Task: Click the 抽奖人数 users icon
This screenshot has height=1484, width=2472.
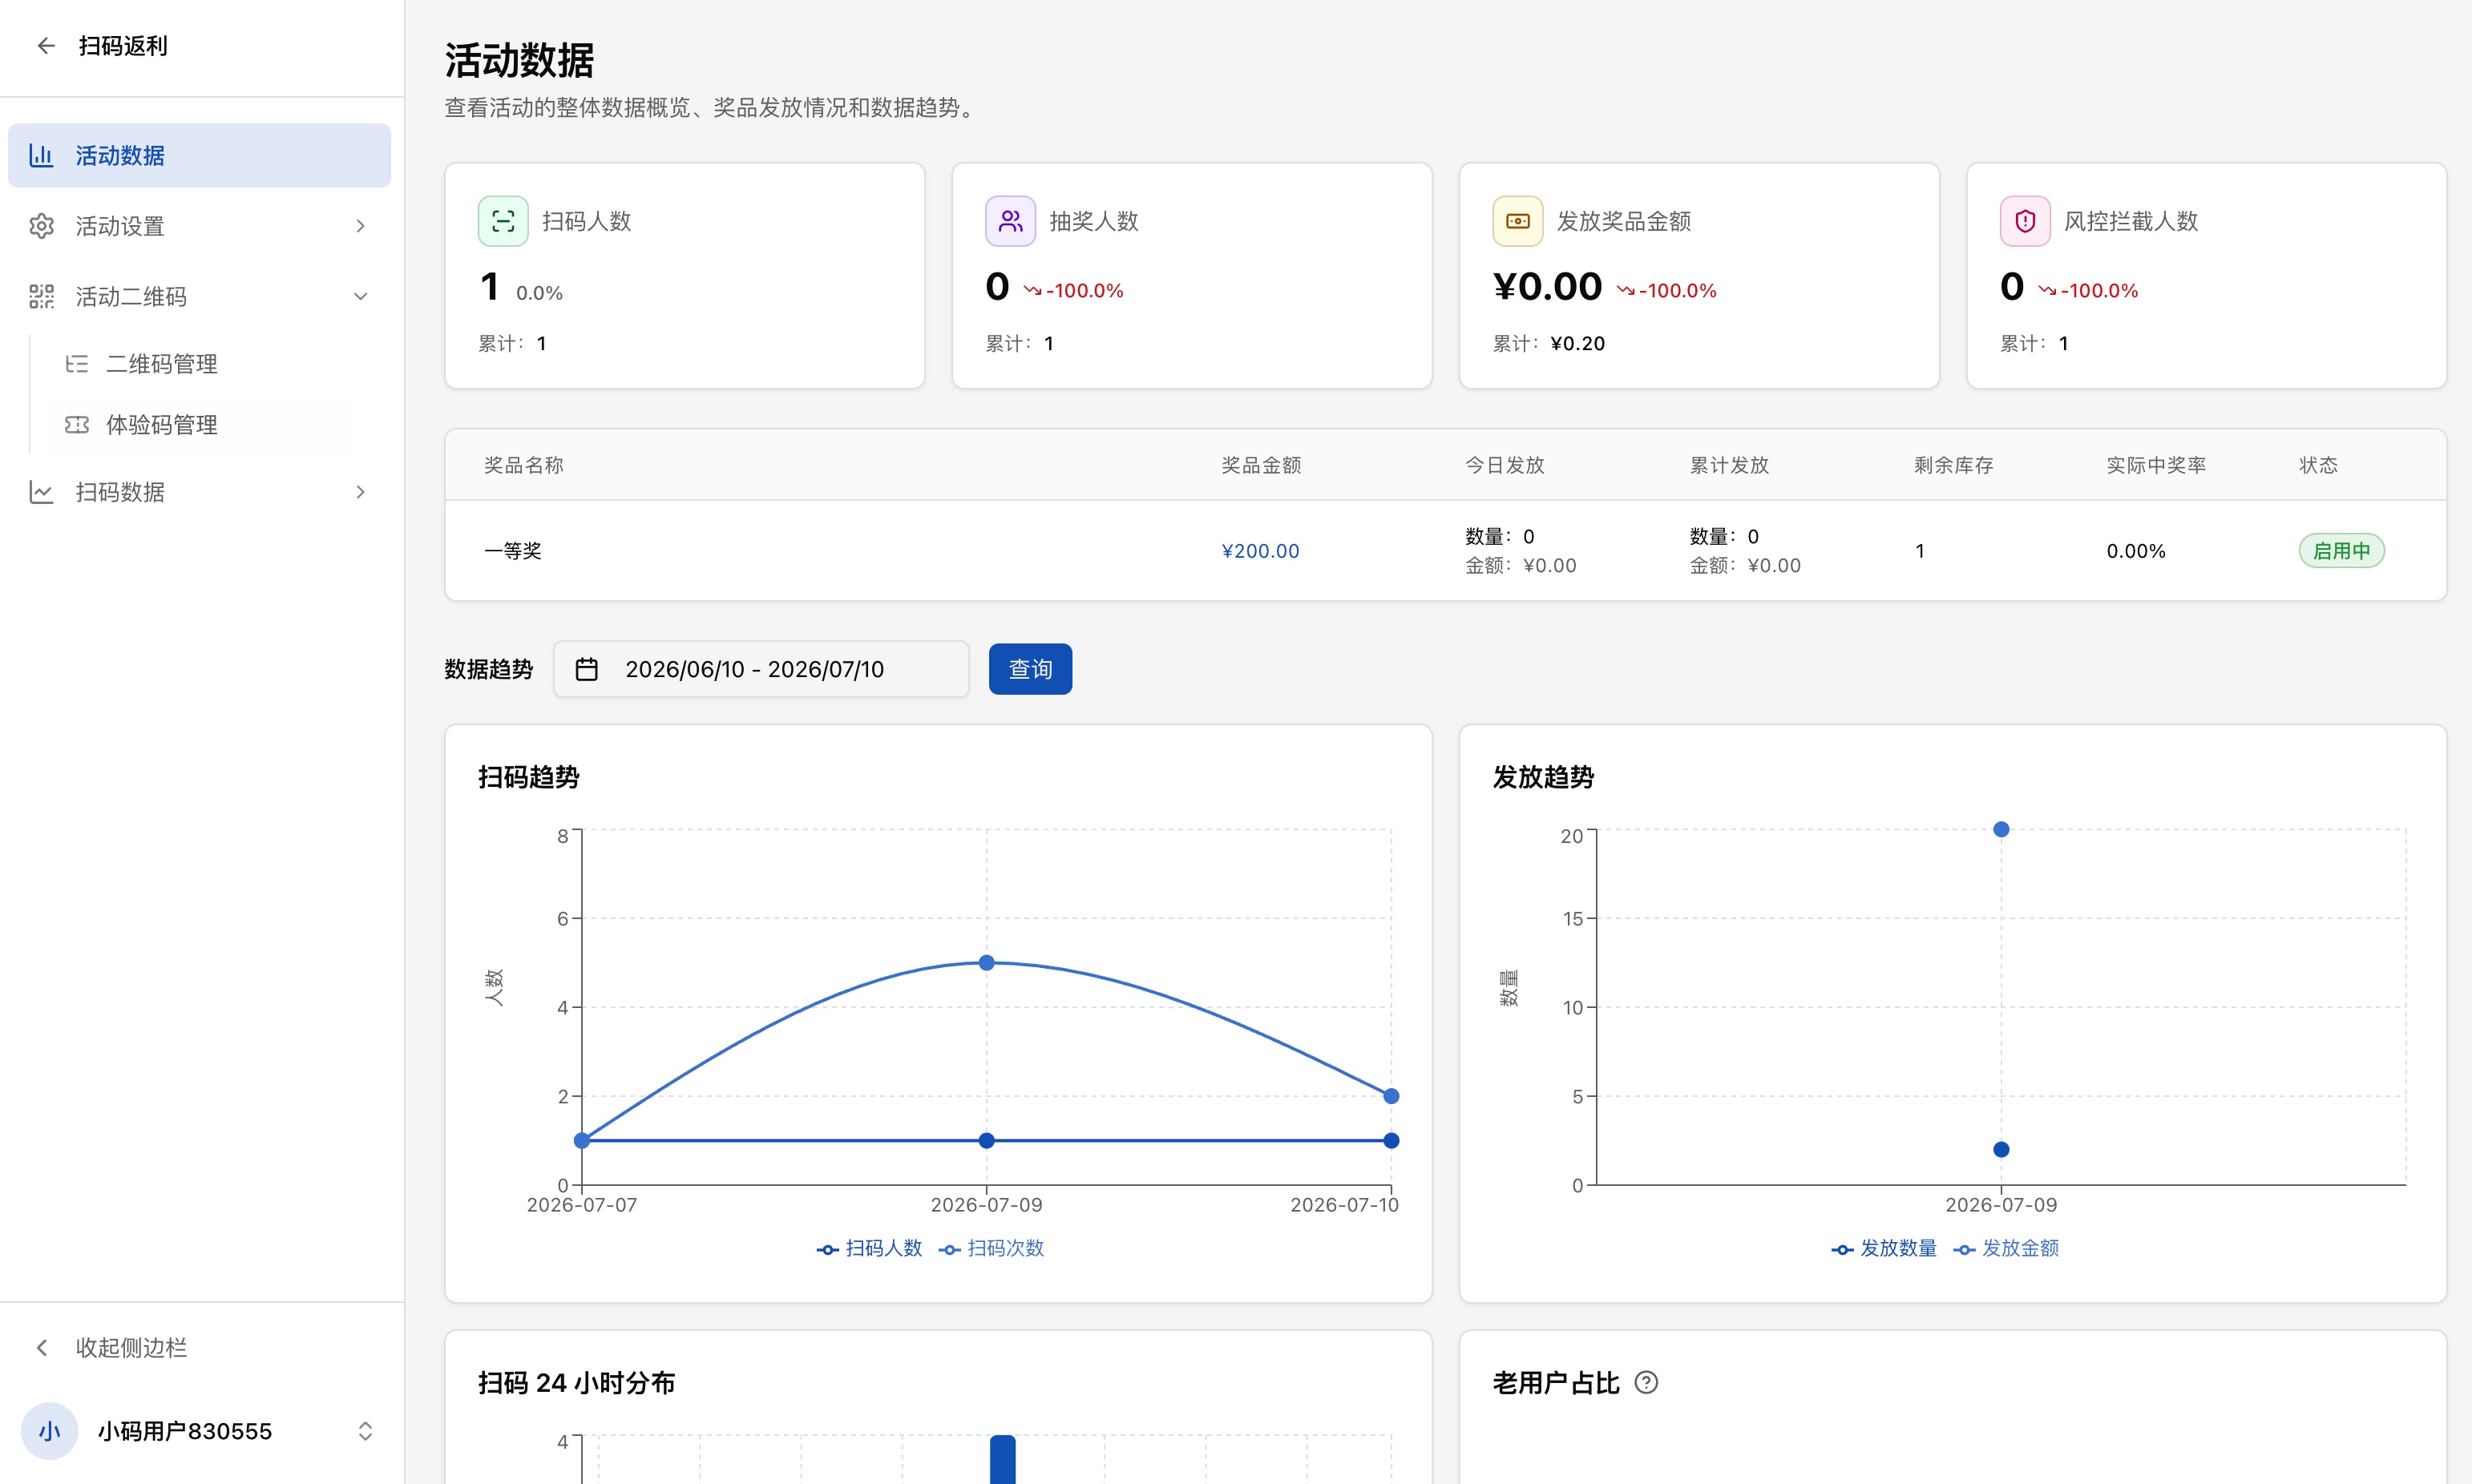Action: coord(1010,221)
